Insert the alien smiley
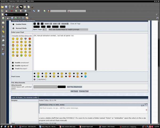 [x=26, y=39]
